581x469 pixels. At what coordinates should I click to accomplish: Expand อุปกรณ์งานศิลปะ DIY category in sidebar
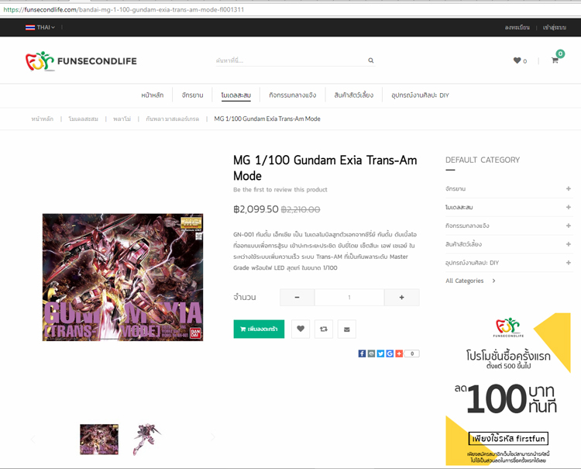point(569,263)
